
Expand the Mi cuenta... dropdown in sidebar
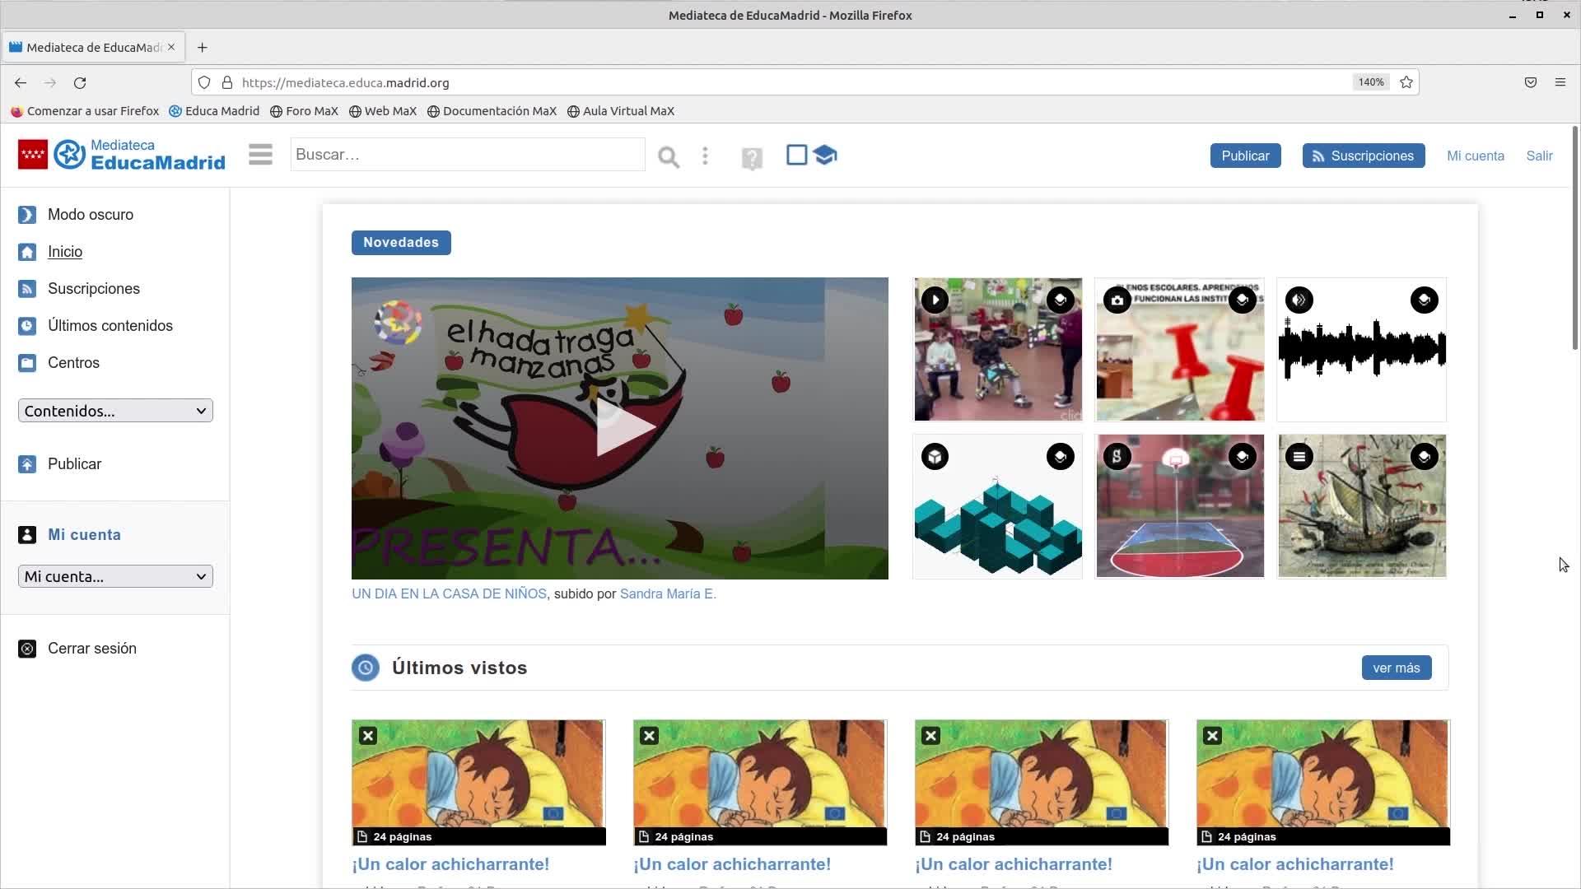(115, 576)
